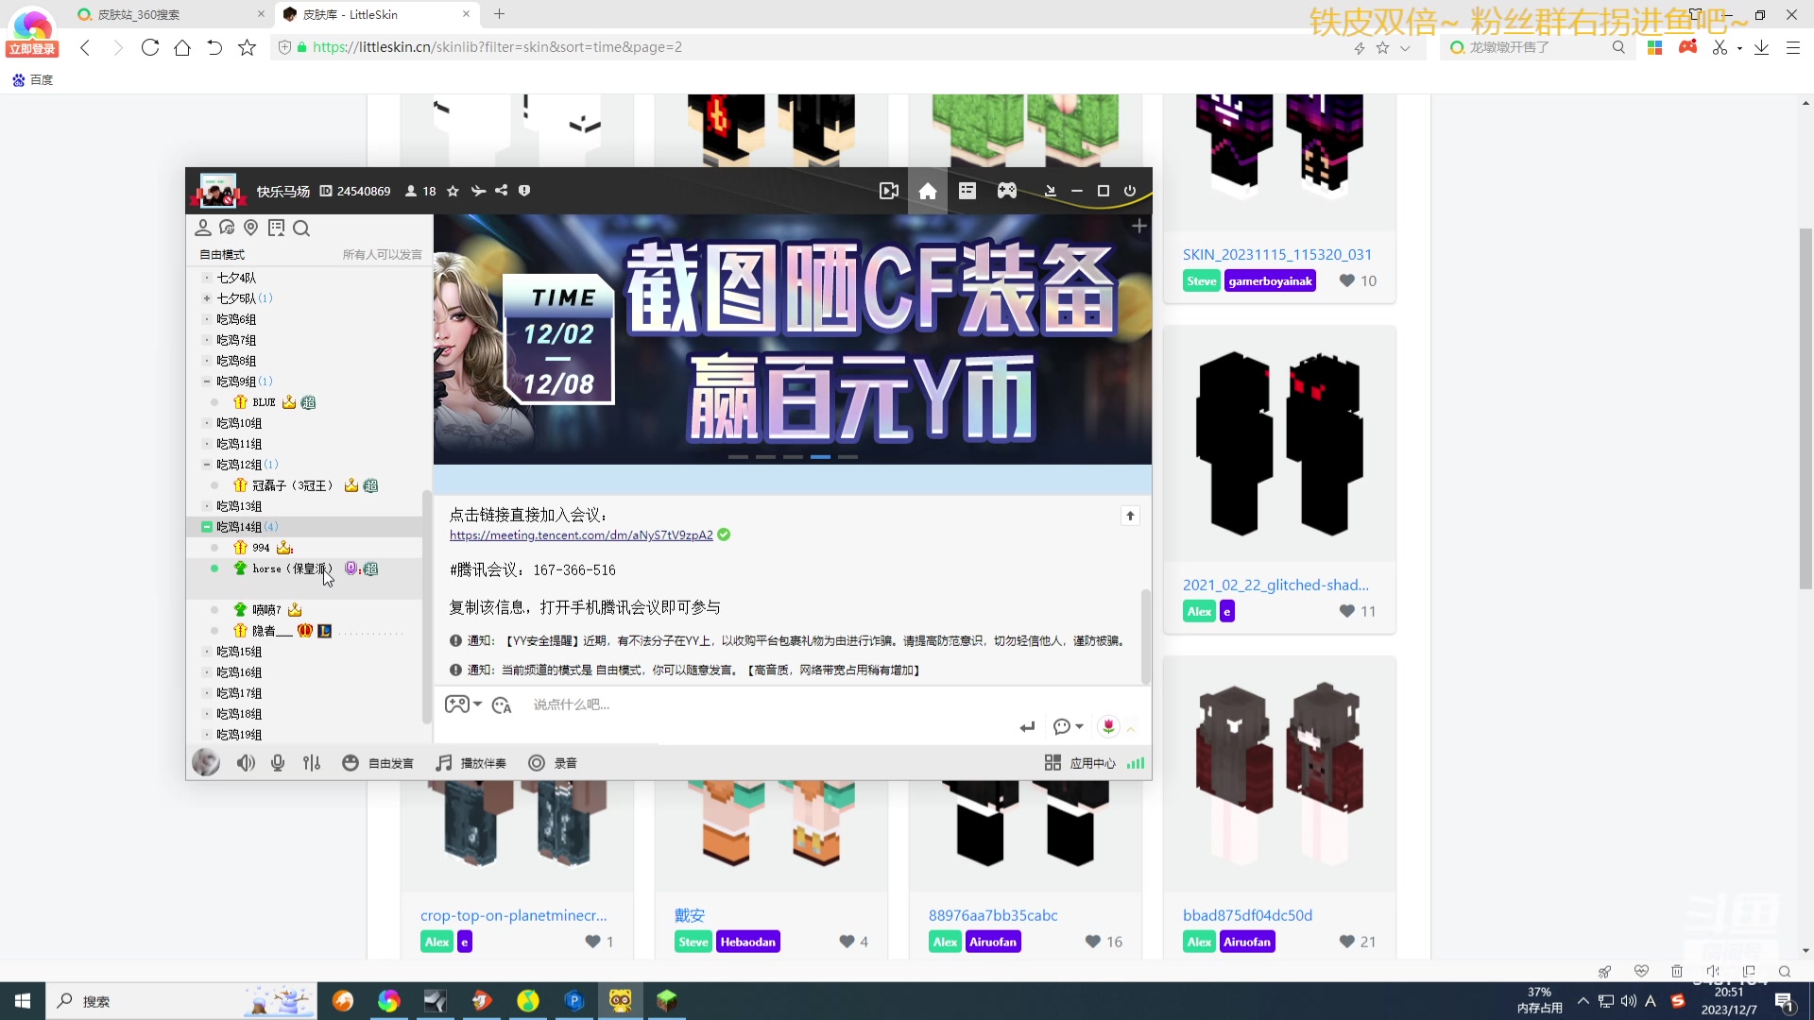
Task: Click the 录音 recording icon
Action: pyautogui.click(x=553, y=762)
